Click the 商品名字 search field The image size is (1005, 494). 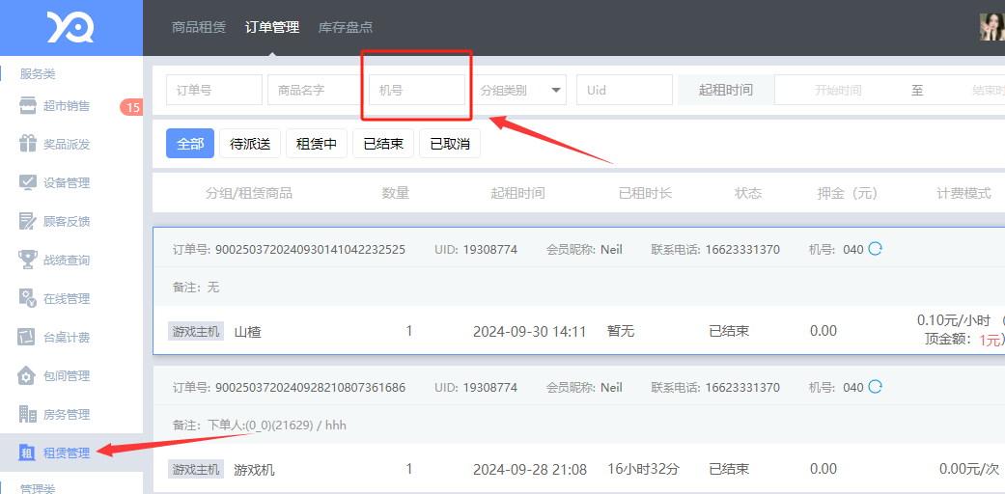[316, 90]
